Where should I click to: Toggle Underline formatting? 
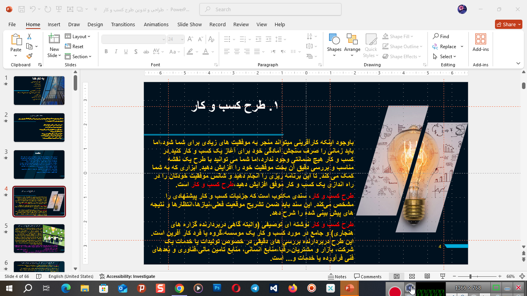coord(126,51)
